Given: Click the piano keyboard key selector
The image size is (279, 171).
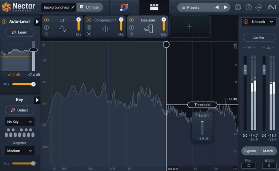Looking at the screenshot, I should coord(20,133).
